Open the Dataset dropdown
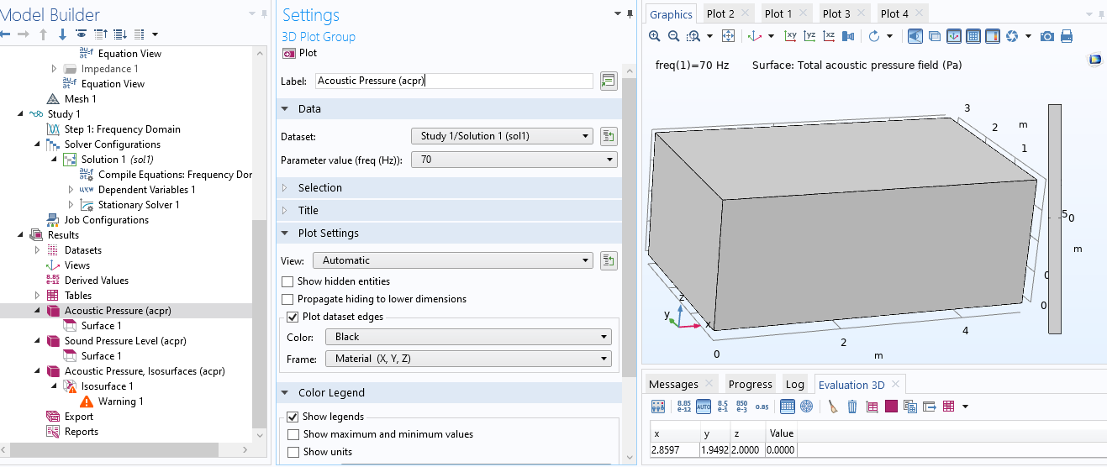This screenshot has width=1107, height=467. coord(502,136)
